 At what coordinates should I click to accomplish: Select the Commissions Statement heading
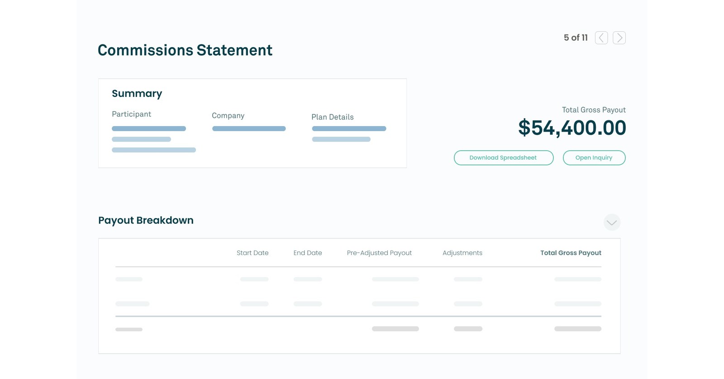coord(185,50)
